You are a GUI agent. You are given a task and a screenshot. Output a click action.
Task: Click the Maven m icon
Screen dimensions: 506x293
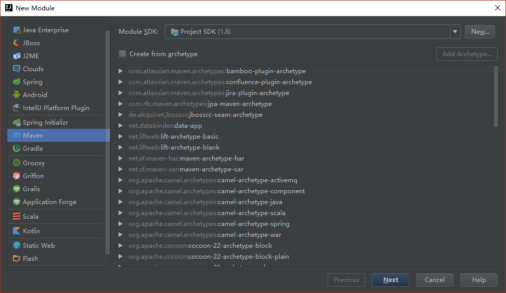click(x=17, y=136)
